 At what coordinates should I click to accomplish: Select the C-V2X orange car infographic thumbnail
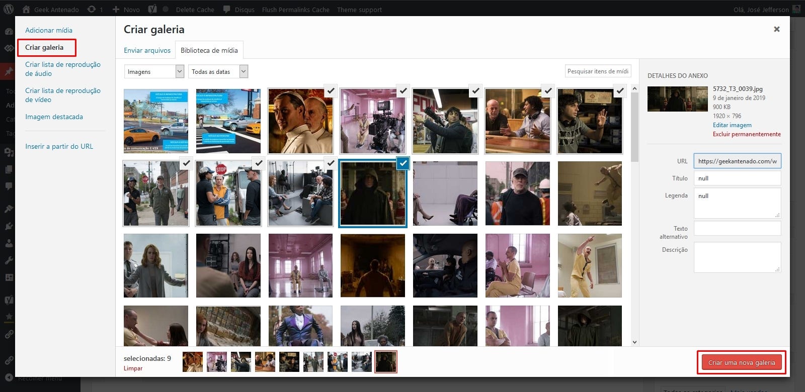click(156, 121)
